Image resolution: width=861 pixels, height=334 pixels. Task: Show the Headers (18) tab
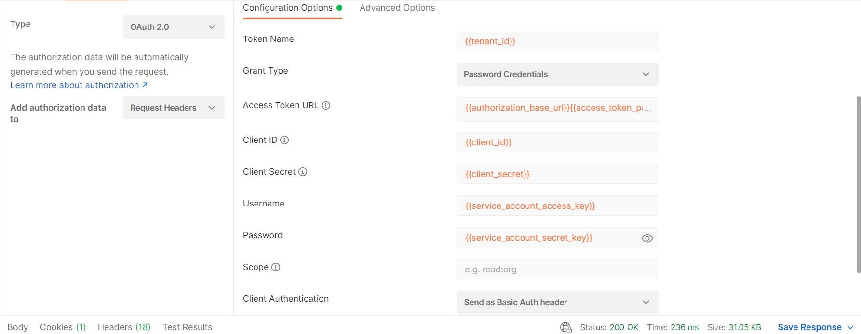124,327
